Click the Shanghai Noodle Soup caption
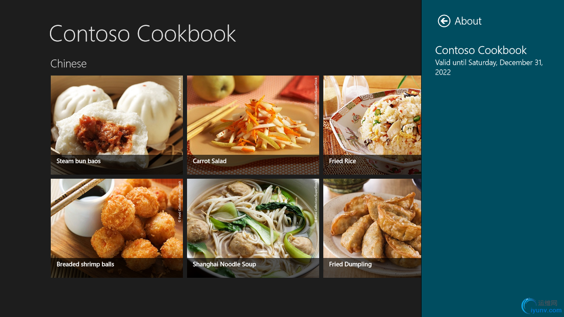 224,264
